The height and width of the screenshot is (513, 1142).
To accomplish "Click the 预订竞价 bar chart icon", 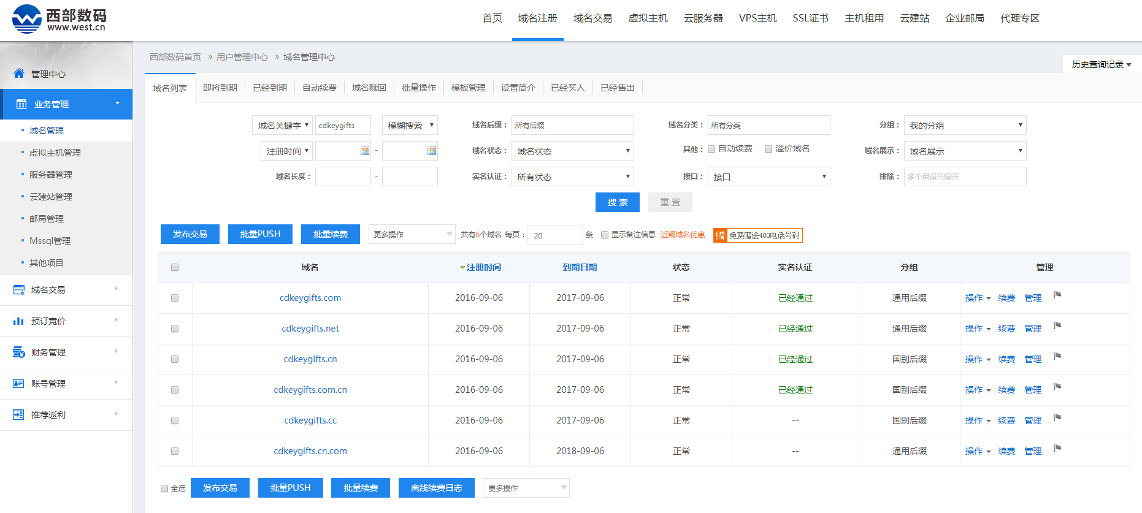I will coord(19,321).
